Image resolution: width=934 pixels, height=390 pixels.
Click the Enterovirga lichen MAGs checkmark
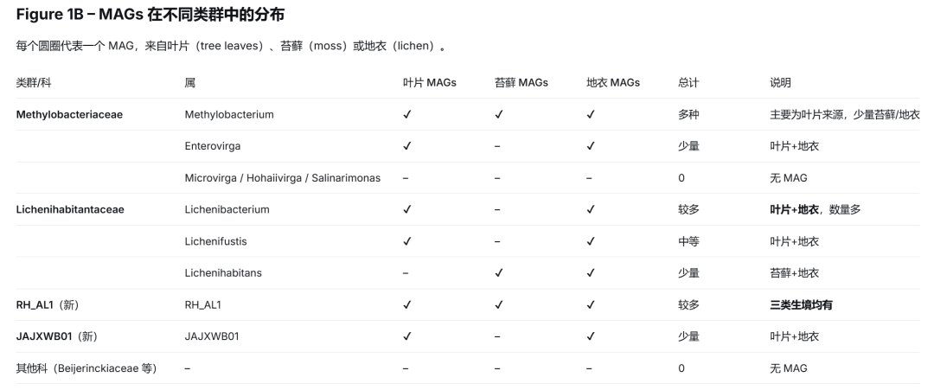pos(591,146)
